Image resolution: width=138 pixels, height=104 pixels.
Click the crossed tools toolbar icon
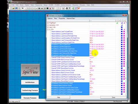click(63, 8)
